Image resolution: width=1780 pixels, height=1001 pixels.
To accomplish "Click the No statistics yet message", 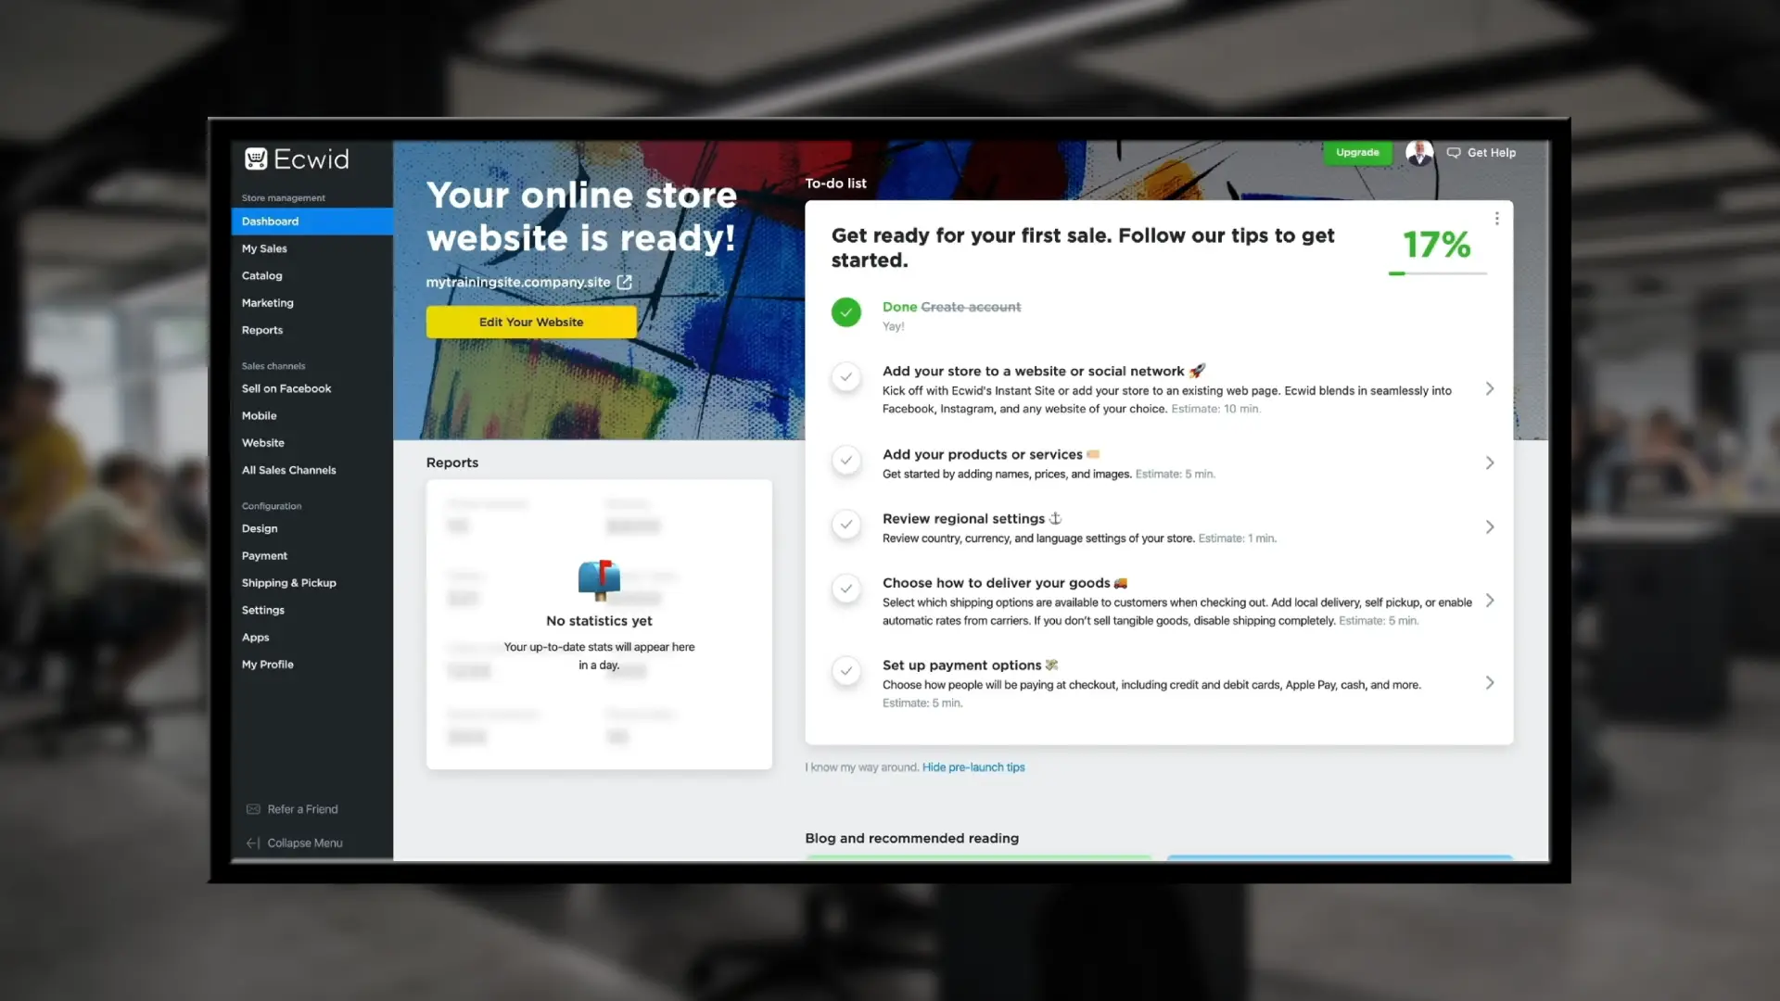I will 599,621.
